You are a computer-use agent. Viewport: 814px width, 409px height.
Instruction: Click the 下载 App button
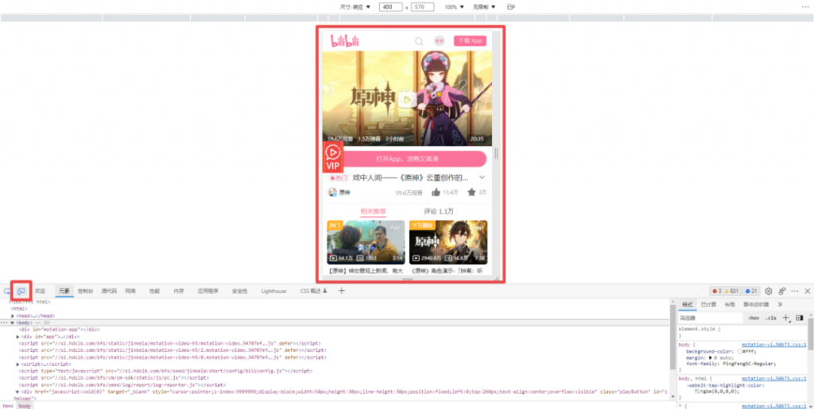coord(469,41)
